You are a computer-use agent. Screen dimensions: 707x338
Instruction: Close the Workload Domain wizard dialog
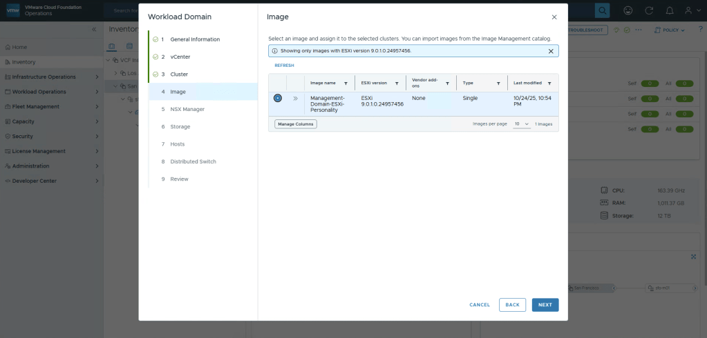coord(554,17)
